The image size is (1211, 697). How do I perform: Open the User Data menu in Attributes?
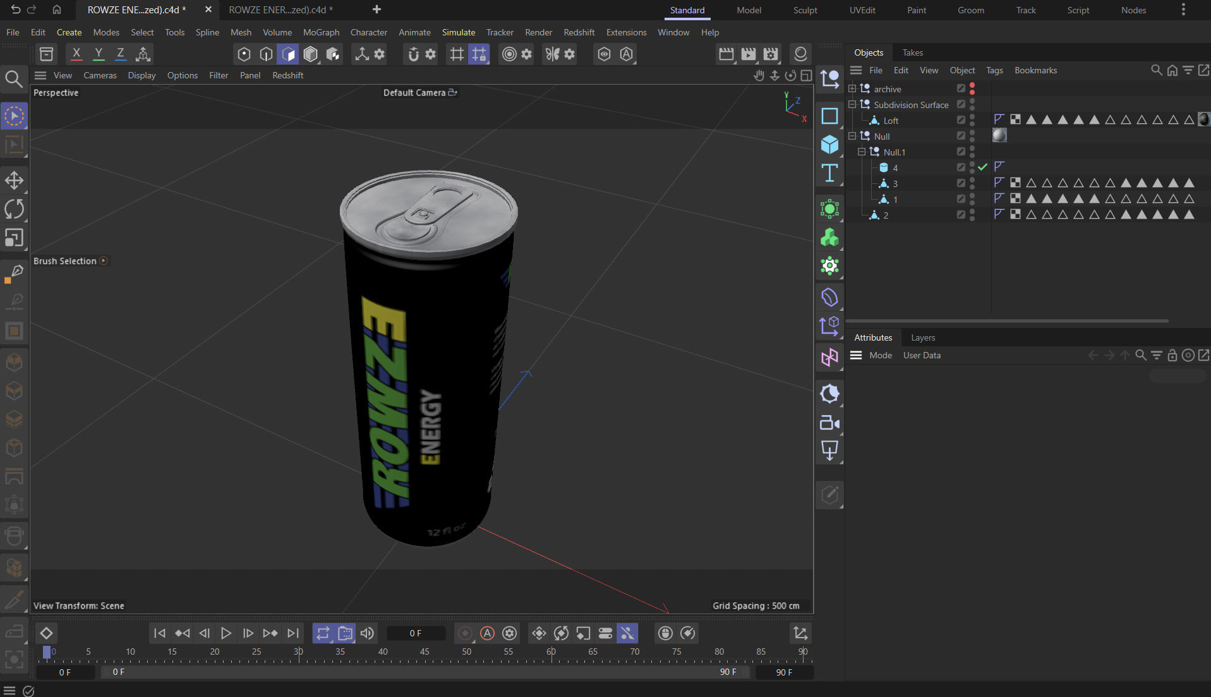tap(922, 355)
